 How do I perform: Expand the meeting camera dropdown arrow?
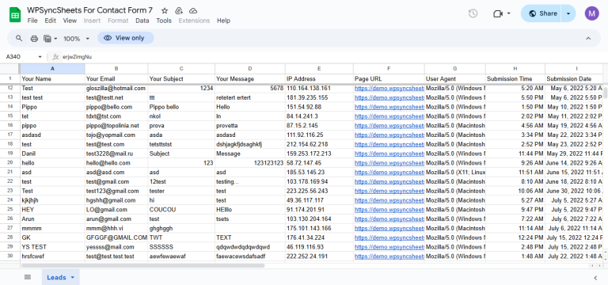pos(509,13)
